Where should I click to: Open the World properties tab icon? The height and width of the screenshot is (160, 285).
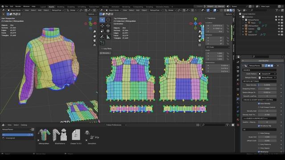(x=238, y=84)
